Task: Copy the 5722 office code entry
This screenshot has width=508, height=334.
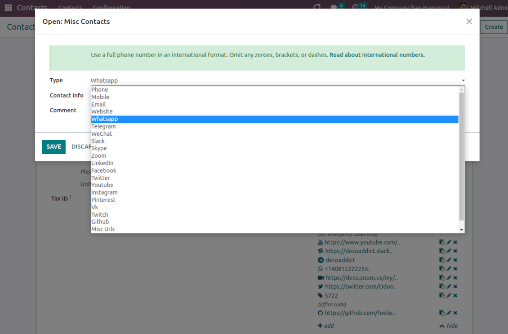Action: [x=441, y=295]
